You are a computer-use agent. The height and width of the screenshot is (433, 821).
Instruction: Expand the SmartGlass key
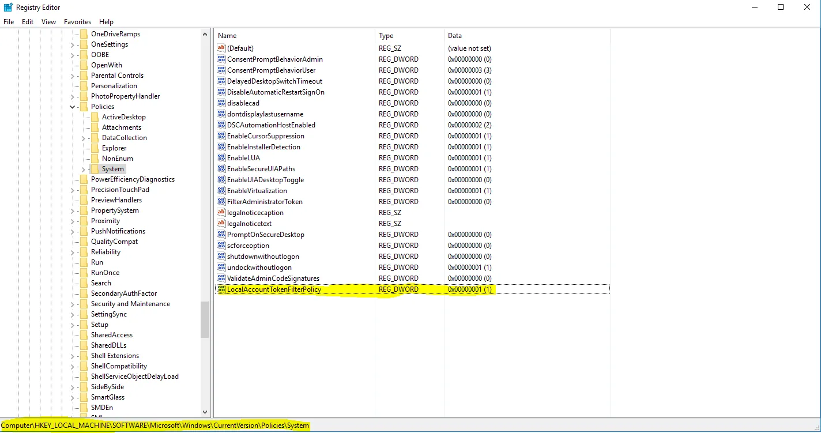[x=73, y=397]
